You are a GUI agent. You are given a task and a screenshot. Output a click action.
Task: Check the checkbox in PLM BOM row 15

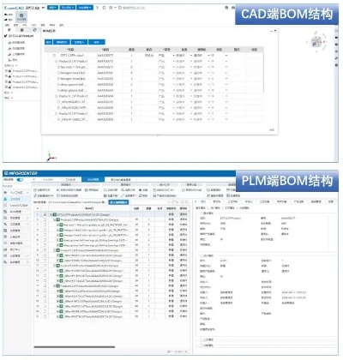45,285
